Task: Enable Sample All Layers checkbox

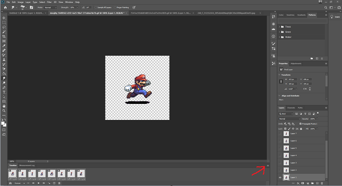Action: [96, 7]
